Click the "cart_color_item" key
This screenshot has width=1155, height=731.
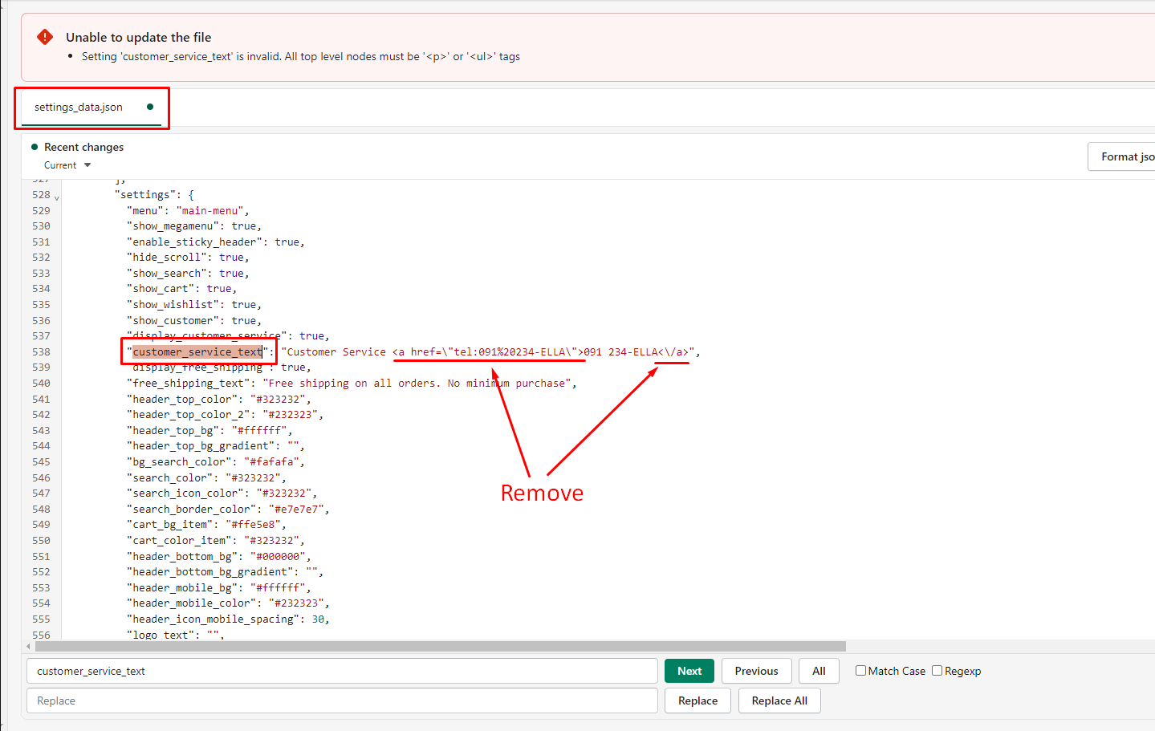coord(179,541)
